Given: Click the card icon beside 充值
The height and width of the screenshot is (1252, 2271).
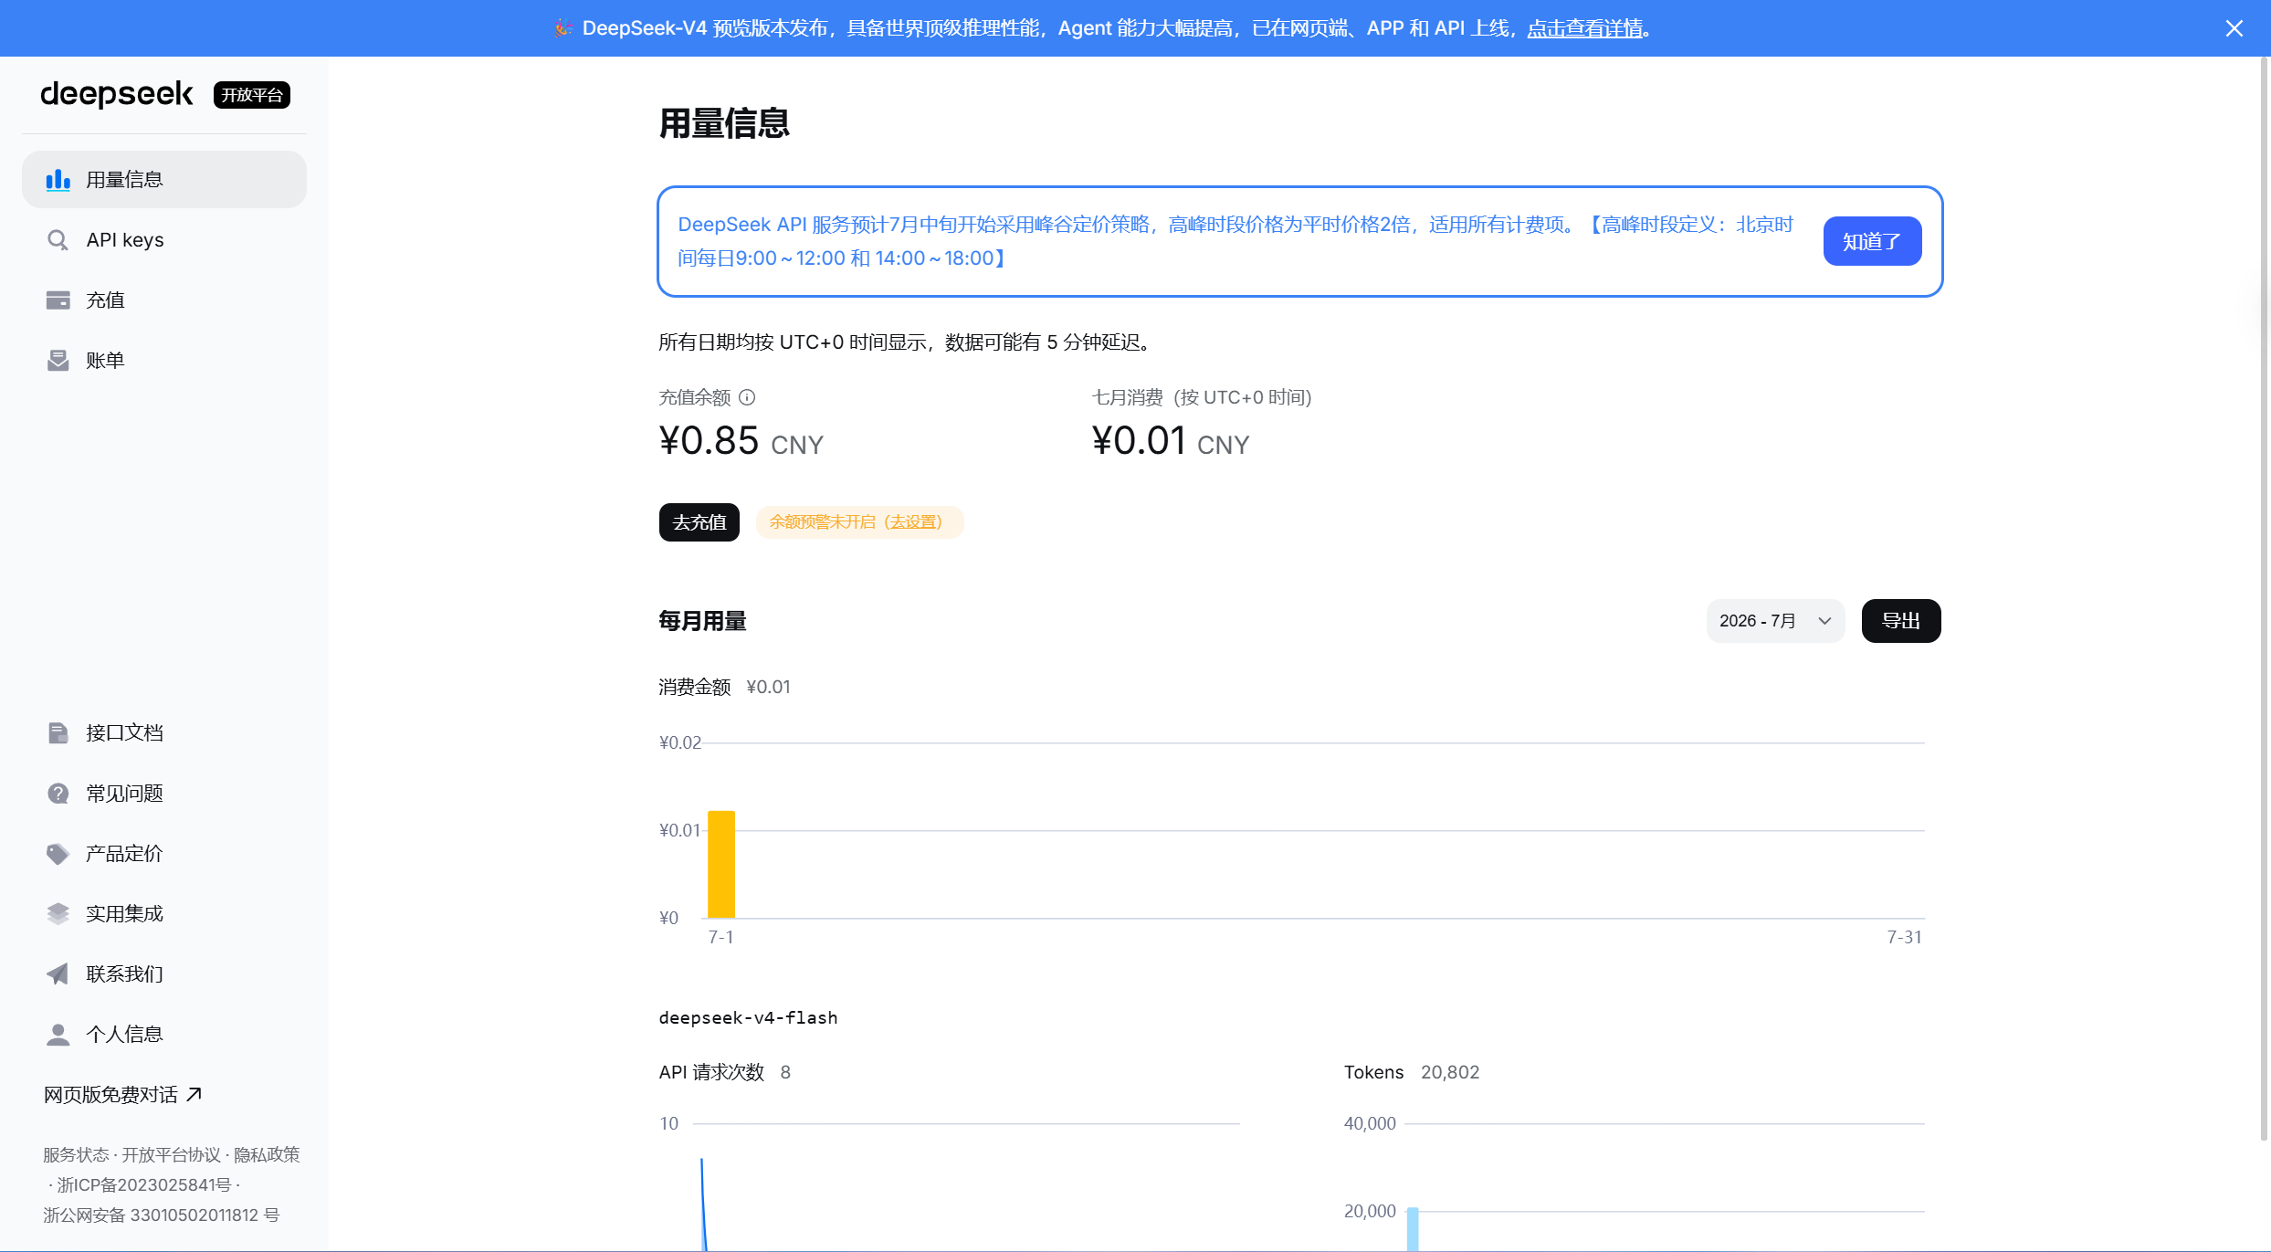Looking at the screenshot, I should [58, 300].
